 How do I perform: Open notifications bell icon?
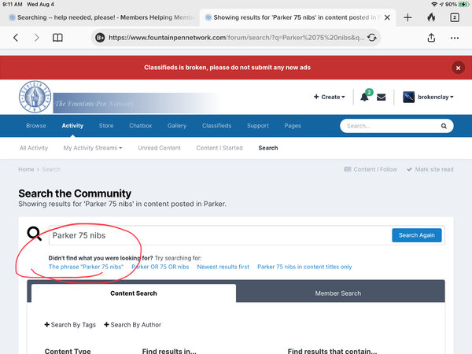click(364, 97)
